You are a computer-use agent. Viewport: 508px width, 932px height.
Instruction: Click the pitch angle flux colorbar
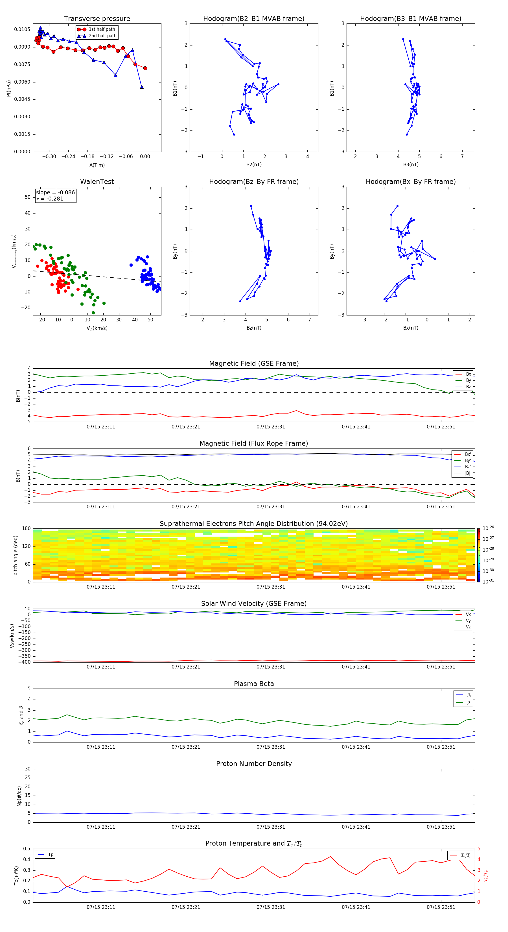tap(479, 555)
